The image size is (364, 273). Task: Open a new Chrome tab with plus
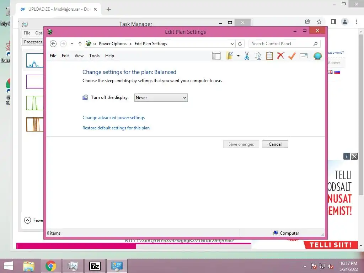click(109, 9)
